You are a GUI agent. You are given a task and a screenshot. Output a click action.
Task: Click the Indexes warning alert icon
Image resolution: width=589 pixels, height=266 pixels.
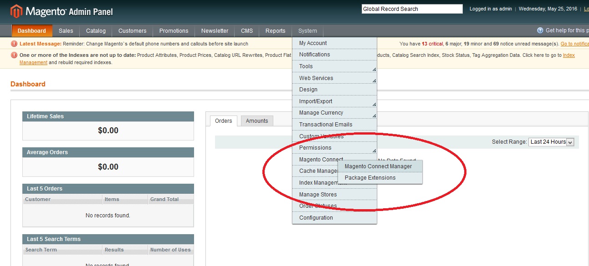coord(15,55)
